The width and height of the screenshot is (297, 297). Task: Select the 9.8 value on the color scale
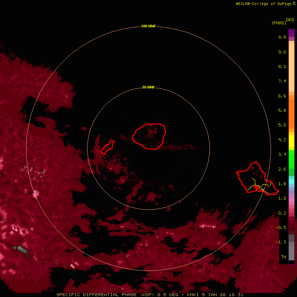282,37
